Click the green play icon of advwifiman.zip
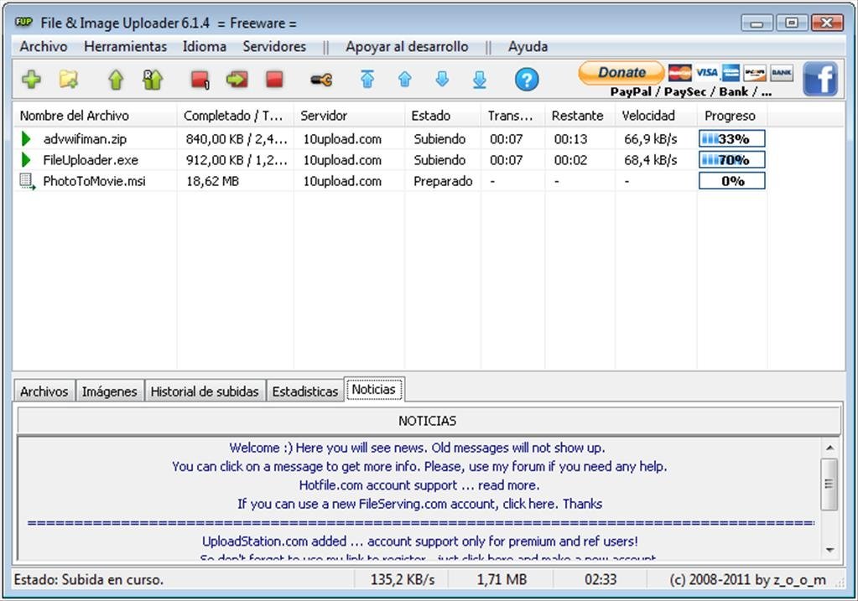 pyautogui.click(x=26, y=139)
